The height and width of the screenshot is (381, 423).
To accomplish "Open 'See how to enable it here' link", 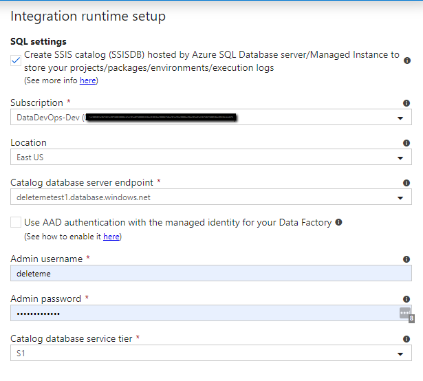I will tap(111, 237).
